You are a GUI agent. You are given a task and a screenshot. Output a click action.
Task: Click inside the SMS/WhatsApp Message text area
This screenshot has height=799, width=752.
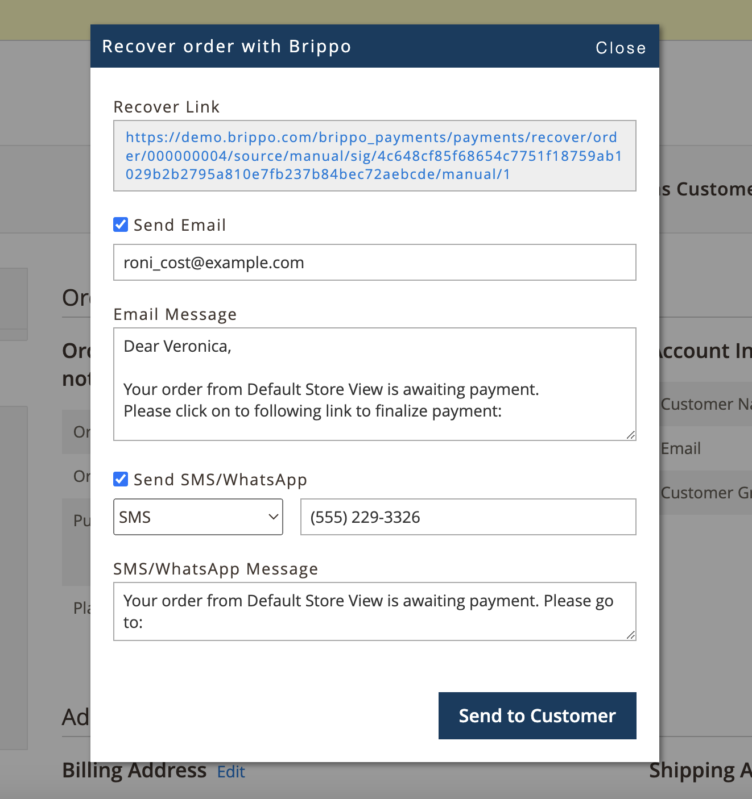[x=374, y=611]
